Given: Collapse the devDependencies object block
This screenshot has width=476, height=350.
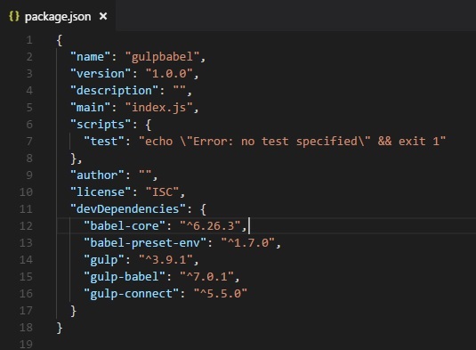Looking at the screenshot, I should click(x=203, y=209).
